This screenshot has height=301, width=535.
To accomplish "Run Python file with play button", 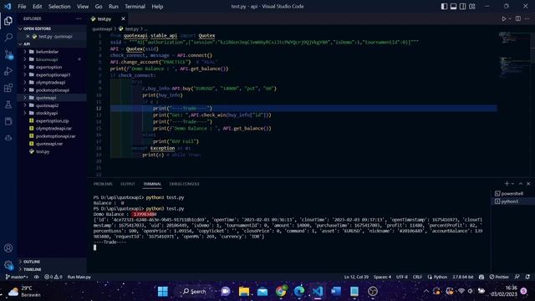I will click(x=503, y=18).
